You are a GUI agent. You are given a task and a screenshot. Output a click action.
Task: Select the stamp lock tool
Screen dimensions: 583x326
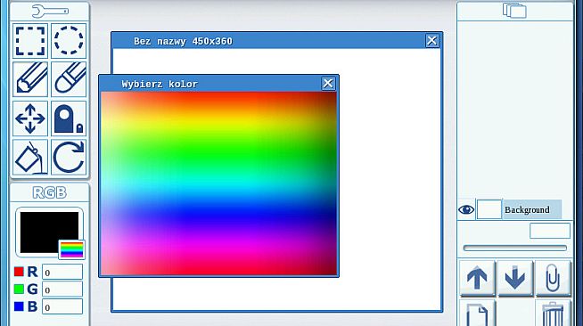tap(69, 118)
